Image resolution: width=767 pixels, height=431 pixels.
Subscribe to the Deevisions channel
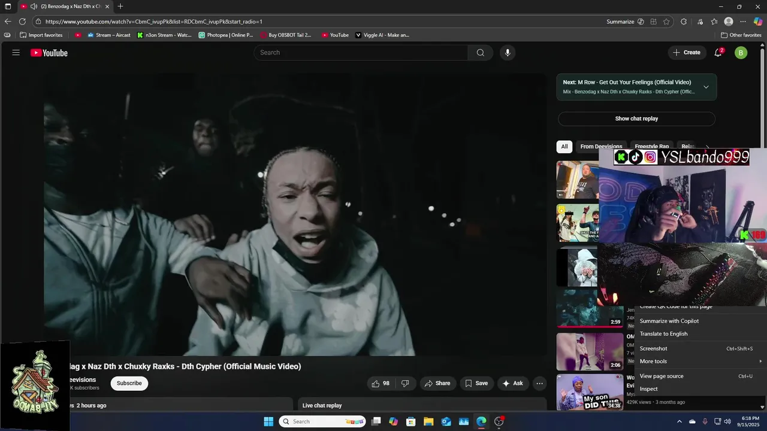point(129,383)
